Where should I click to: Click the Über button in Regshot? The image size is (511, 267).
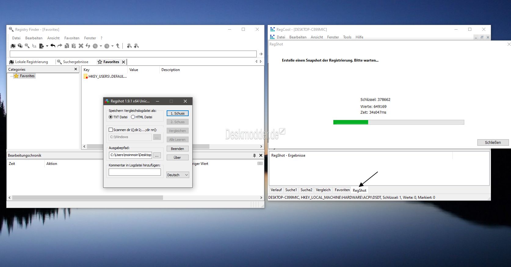pyautogui.click(x=178, y=158)
